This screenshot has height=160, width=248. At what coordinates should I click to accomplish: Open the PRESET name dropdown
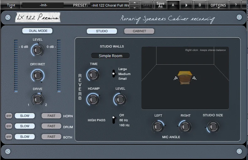110,5
